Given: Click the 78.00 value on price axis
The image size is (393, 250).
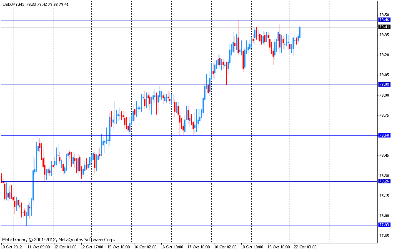Looking at the screenshot, I should tap(384, 216).
